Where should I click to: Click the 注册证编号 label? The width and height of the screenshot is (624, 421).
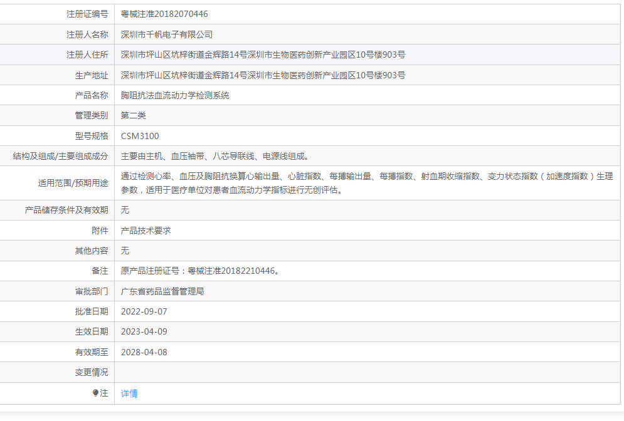point(87,14)
